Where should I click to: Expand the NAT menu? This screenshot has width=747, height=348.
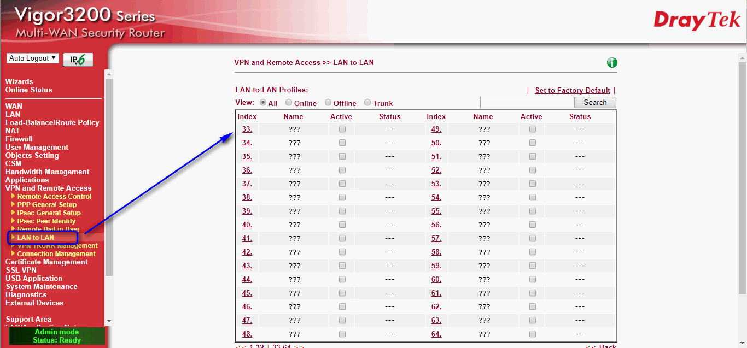coord(13,131)
